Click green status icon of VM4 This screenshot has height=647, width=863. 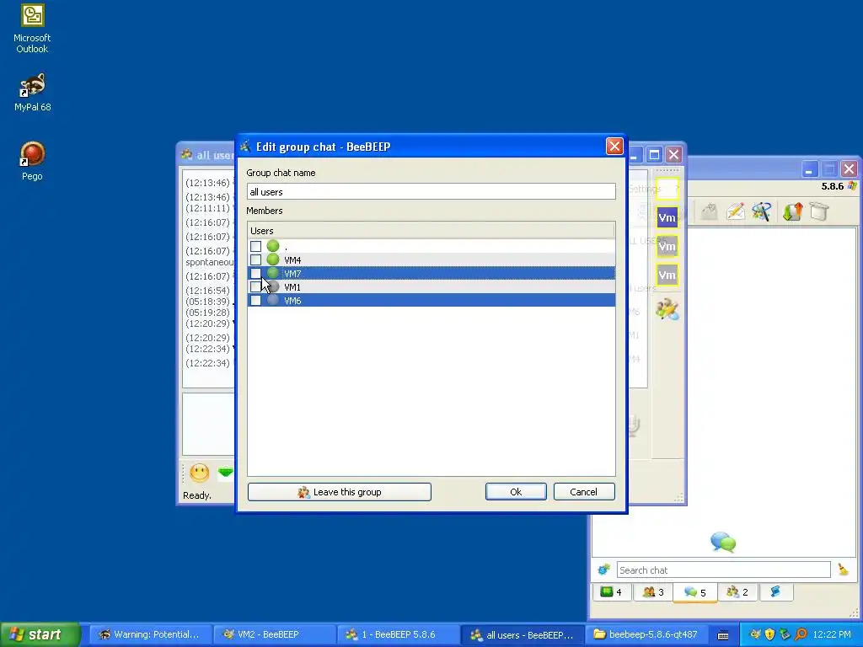pyautogui.click(x=273, y=259)
